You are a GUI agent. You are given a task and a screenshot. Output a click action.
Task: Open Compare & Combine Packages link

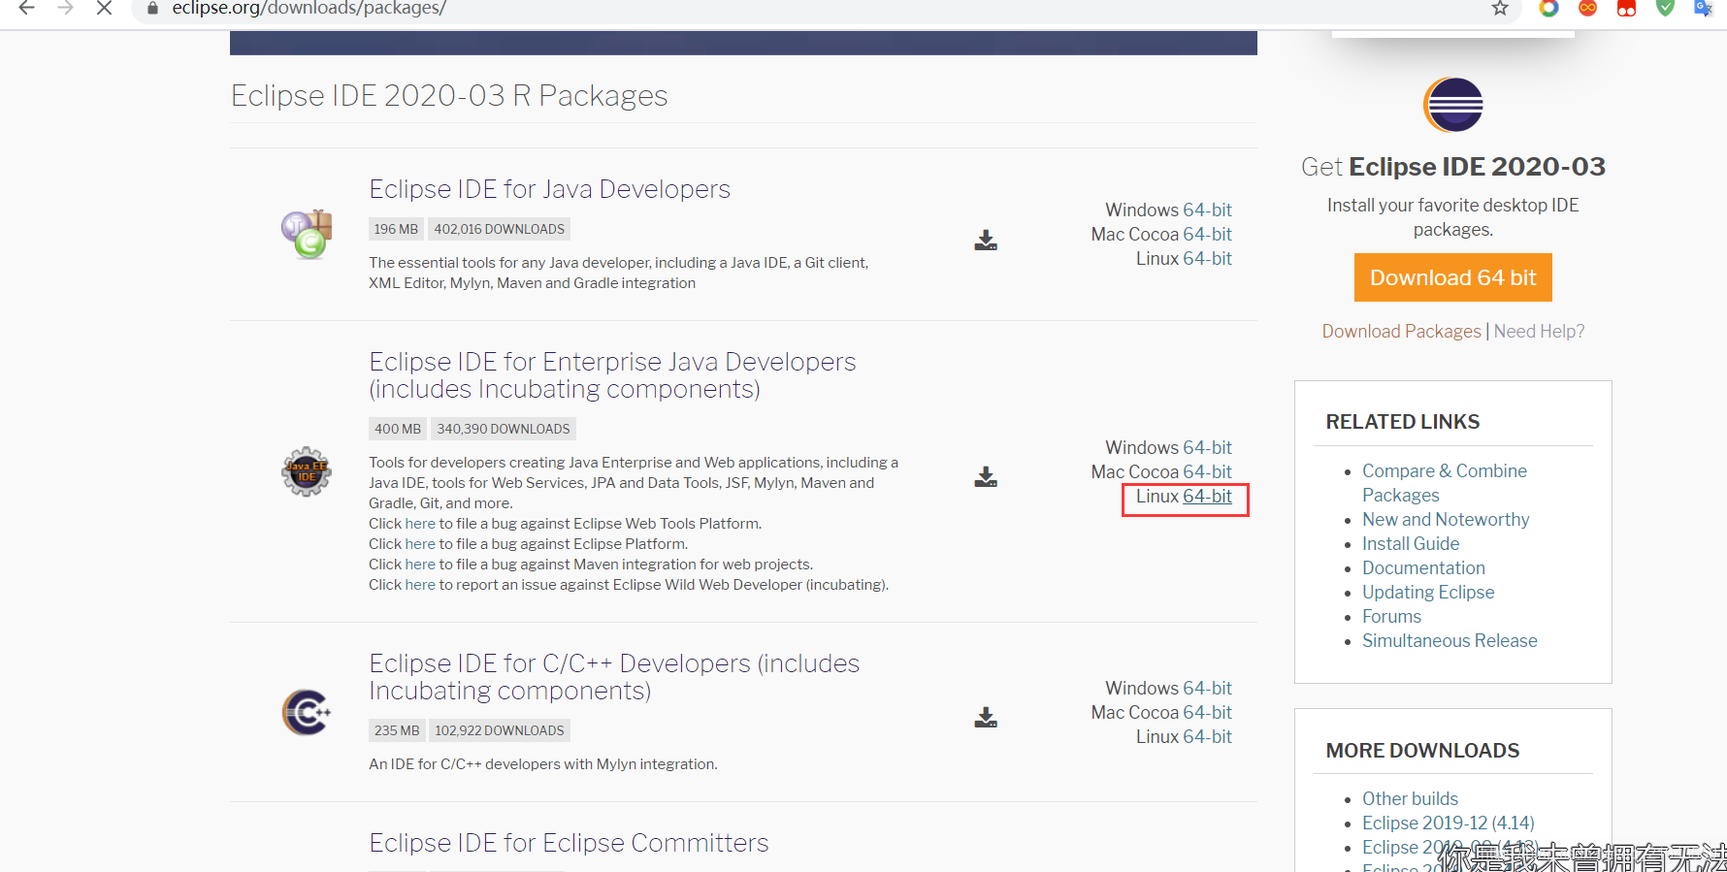click(1445, 483)
